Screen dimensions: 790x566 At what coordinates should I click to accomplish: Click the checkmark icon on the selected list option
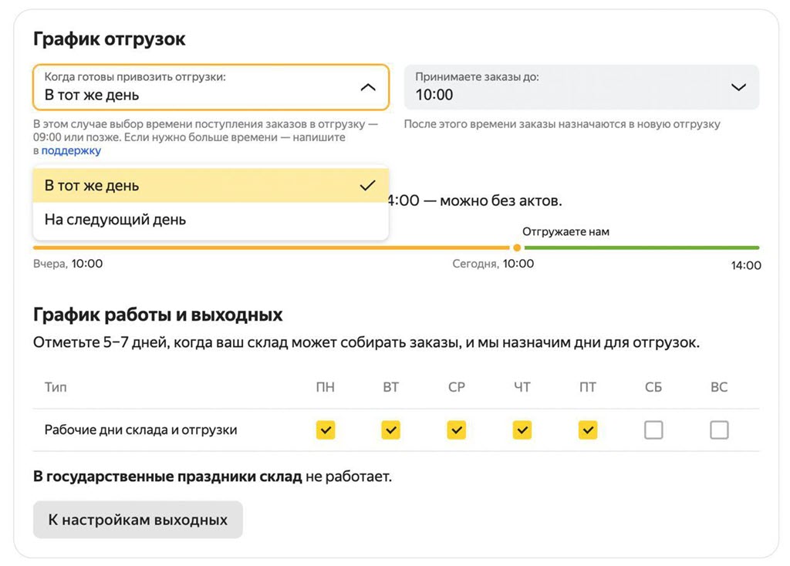367,186
